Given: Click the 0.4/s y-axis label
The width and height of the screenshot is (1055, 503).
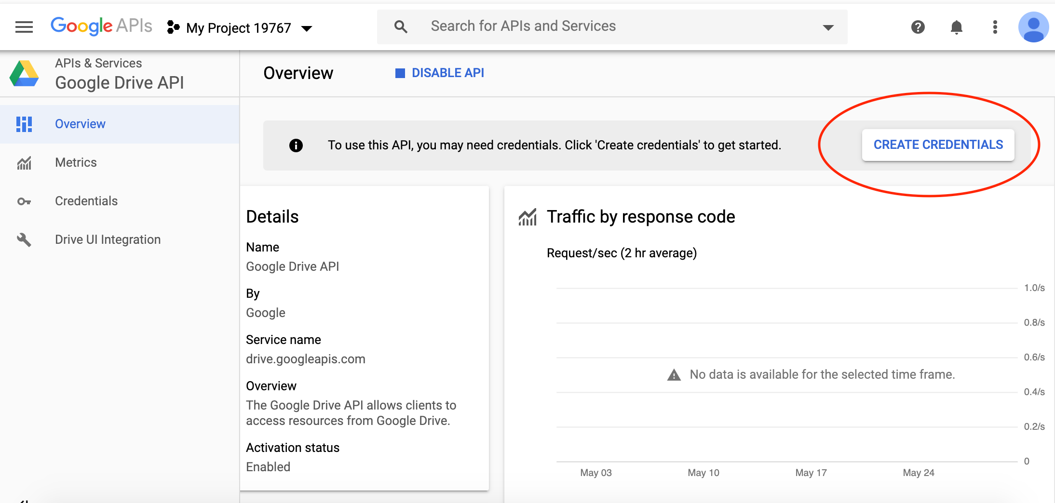Looking at the screenshot, I should pyautogui.click(x=1034, y=392).
